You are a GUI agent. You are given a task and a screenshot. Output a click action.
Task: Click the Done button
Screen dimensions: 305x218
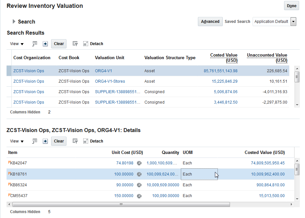(x=291, y=6)
